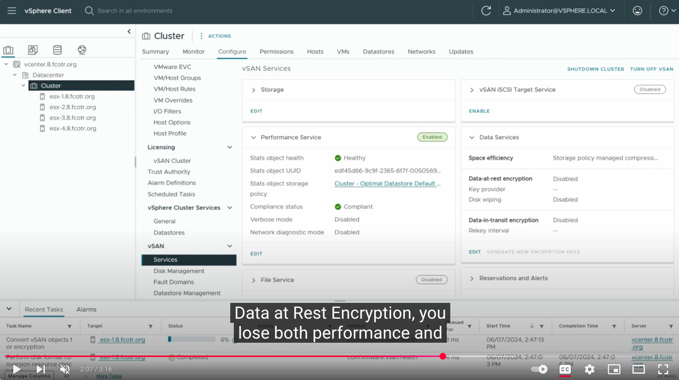Toggle video autoplay switch
This screenshot has height=380, width=679.
(539, 369)
